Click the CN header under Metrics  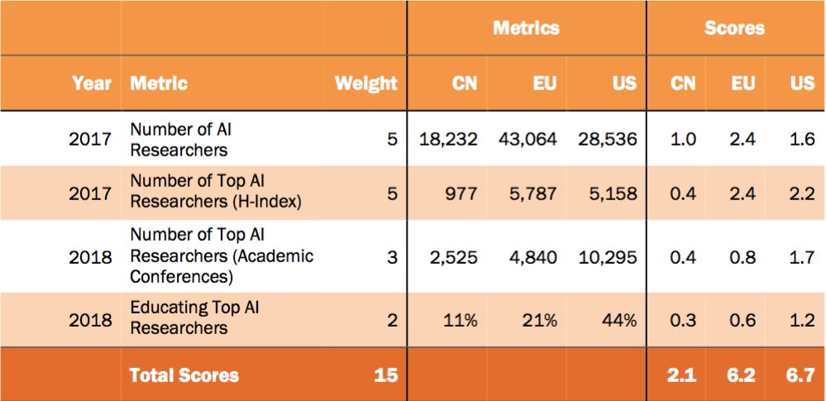point(465,84)
